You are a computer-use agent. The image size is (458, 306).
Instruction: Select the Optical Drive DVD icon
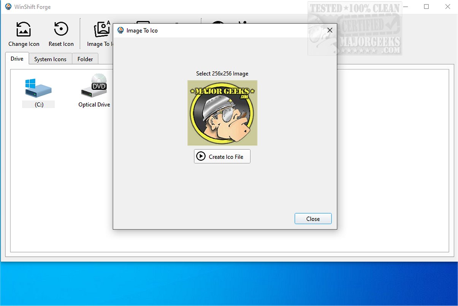94,85
